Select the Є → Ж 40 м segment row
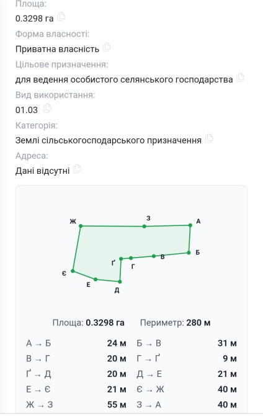 (187, 389)
